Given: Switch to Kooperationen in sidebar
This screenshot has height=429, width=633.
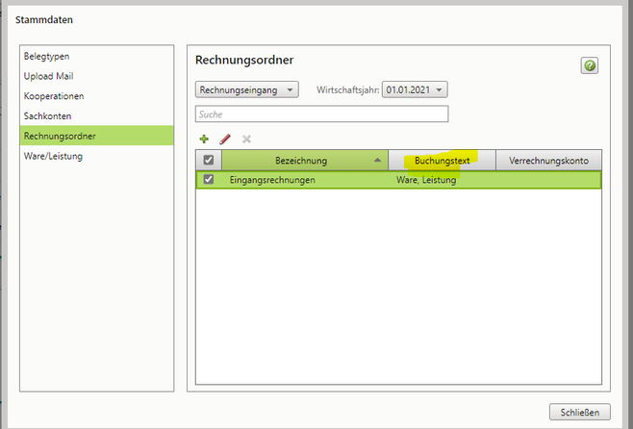Looking at the screenshot, I should 54,96.
